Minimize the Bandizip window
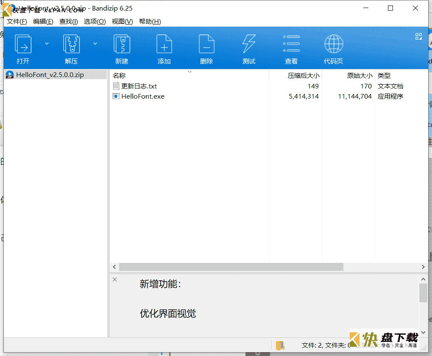432x356 pixels. point(366,8)
